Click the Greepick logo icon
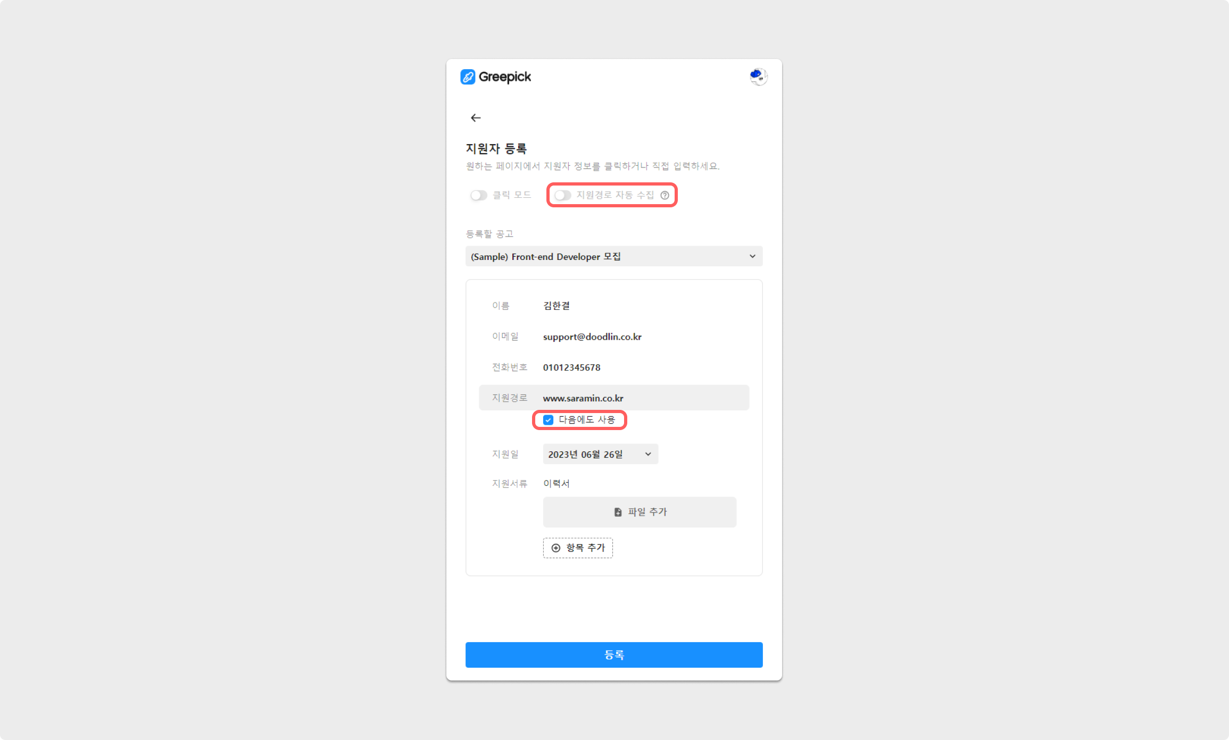Image resolution: width=1229 pixels, height=740 pixels. pyautogui.click(x=468, y=77)
